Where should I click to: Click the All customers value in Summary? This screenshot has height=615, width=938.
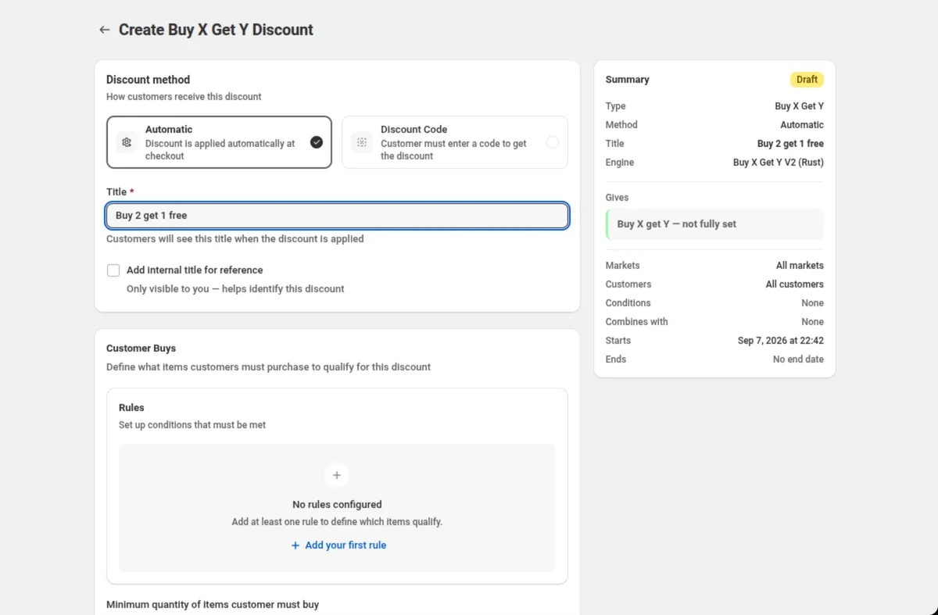tap(794, 284)
